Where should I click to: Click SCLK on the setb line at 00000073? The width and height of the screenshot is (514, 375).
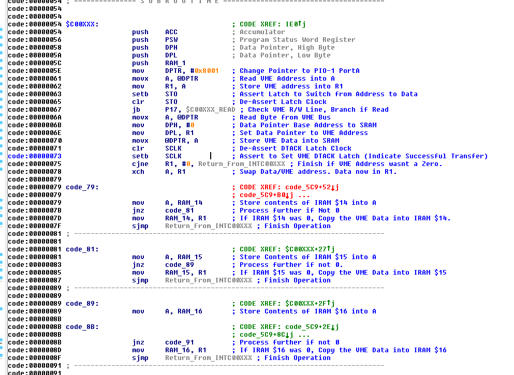tap(173, 156)
